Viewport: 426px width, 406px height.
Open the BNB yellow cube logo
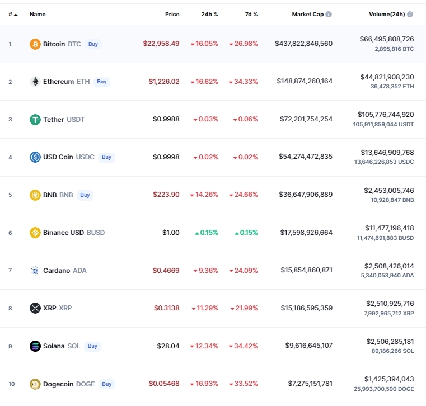click(x=35, y=195)
